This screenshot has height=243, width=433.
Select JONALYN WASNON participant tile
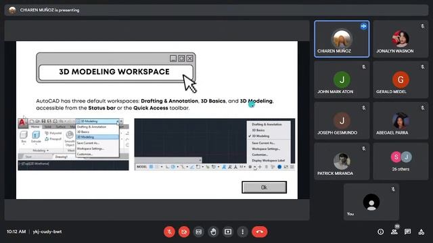(401, 39)
